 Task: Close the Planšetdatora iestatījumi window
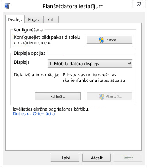pos(139,4)
